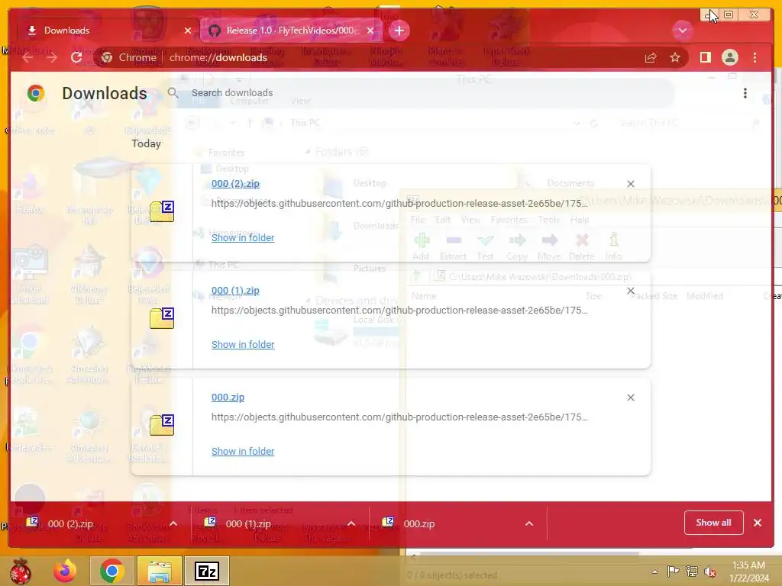Click the Show all downloads button
The width and height of the screenshot is (782, 586).
tap(713, 523)
